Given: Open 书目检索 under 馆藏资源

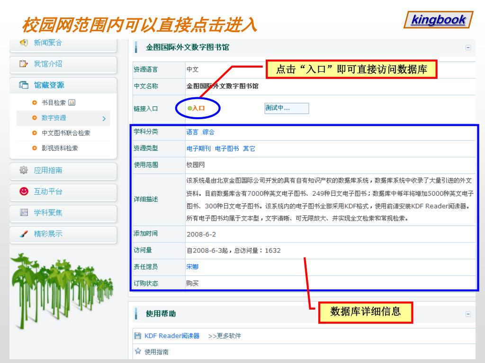Looking at the screenshot, I should pyautogui.click(x=54, y=103).
